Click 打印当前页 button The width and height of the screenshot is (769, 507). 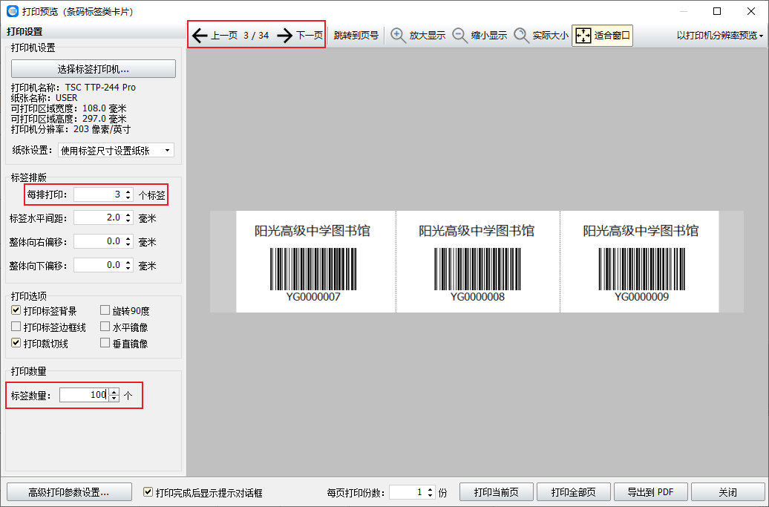pos(497,492)
